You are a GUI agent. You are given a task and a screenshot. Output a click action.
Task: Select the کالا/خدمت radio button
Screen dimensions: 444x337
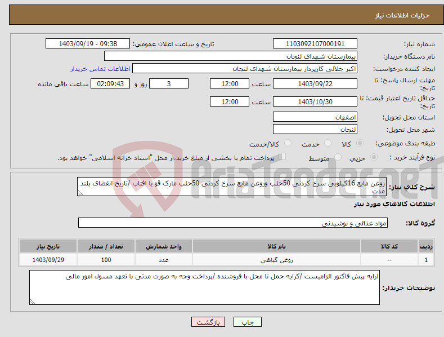pos(288,143)
